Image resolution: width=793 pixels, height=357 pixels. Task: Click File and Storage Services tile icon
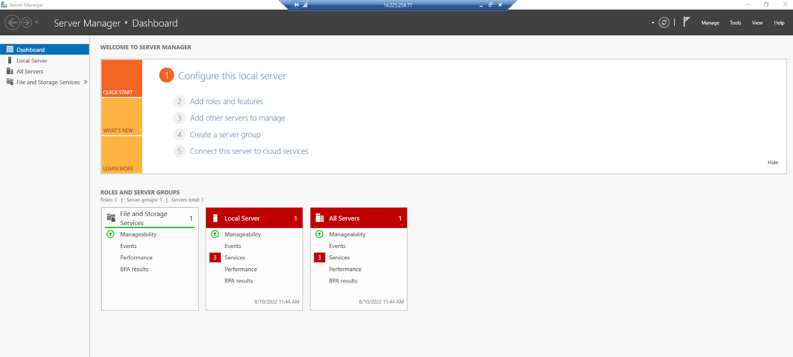coord(111,218)
